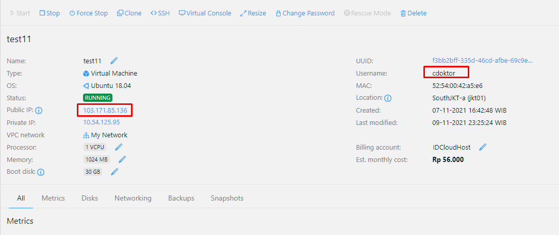The height and width of the screenshot is (235, 559).
Task: Switch to the Networking tab
Action: [133, 198]
